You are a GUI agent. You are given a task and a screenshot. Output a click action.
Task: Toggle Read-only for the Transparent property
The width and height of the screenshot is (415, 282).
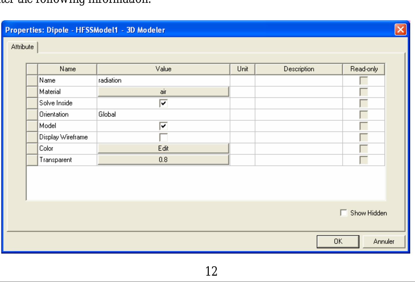point(364,160)
